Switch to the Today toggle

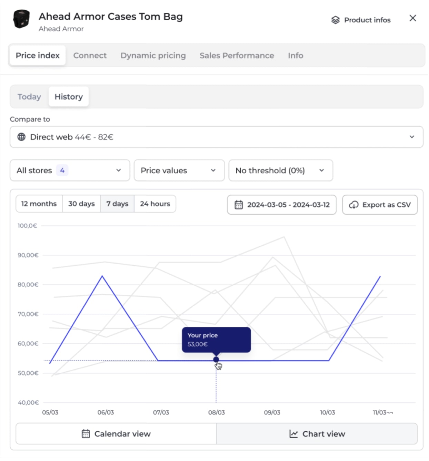coord(29,97)
